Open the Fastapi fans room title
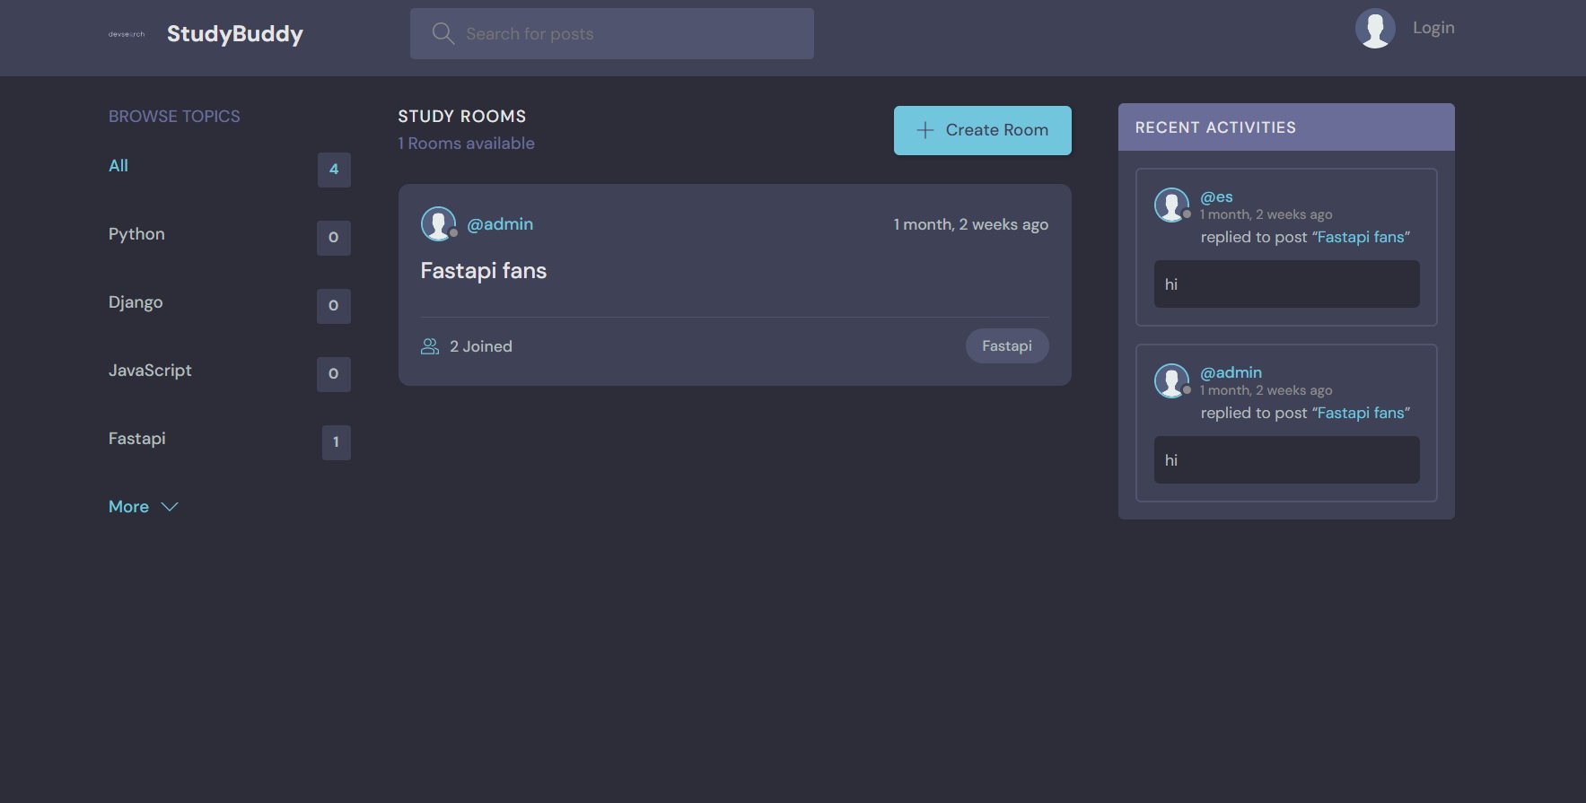This screenshot has width=1586, height=803. (x=483, y=271)
